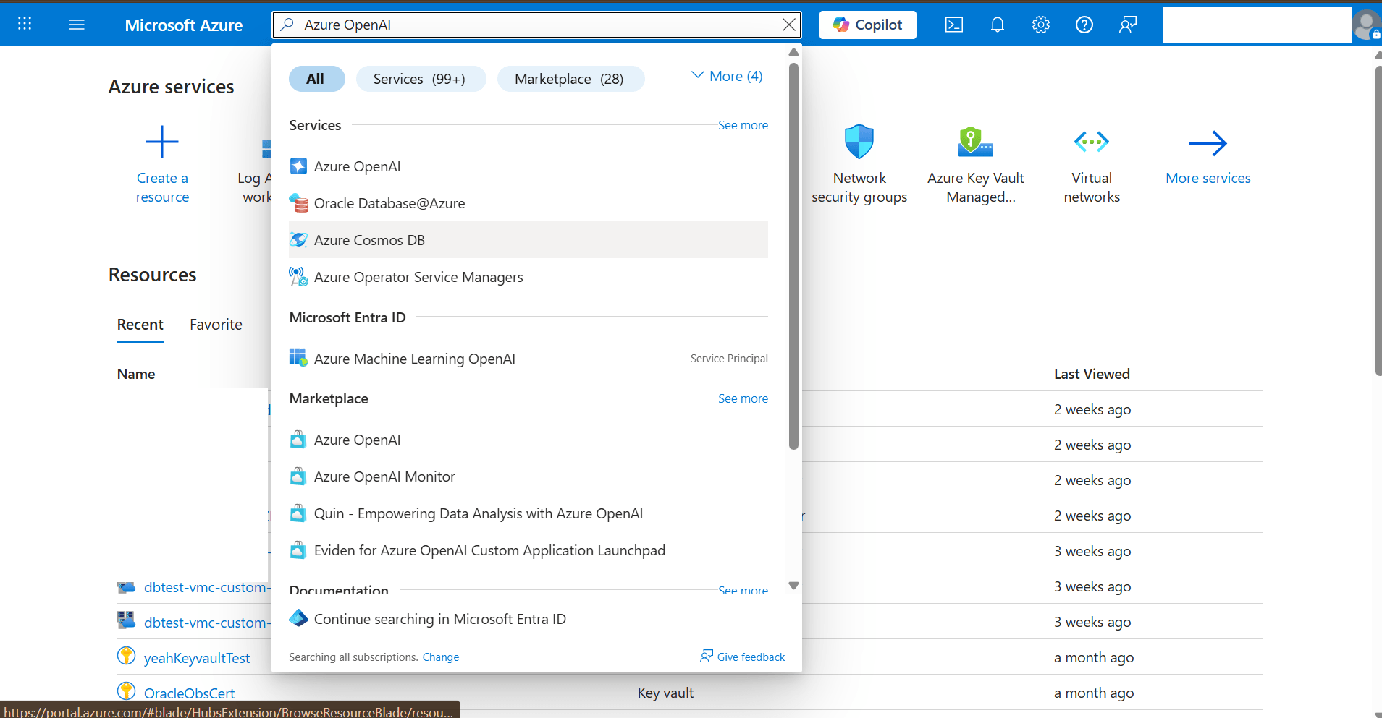1382x718 pixels.
Task: Click the More services arrow icon
Action: (1207, 142)
